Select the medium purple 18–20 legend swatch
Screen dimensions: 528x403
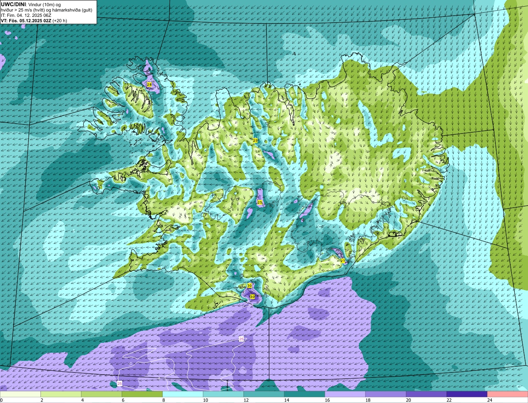386,394
